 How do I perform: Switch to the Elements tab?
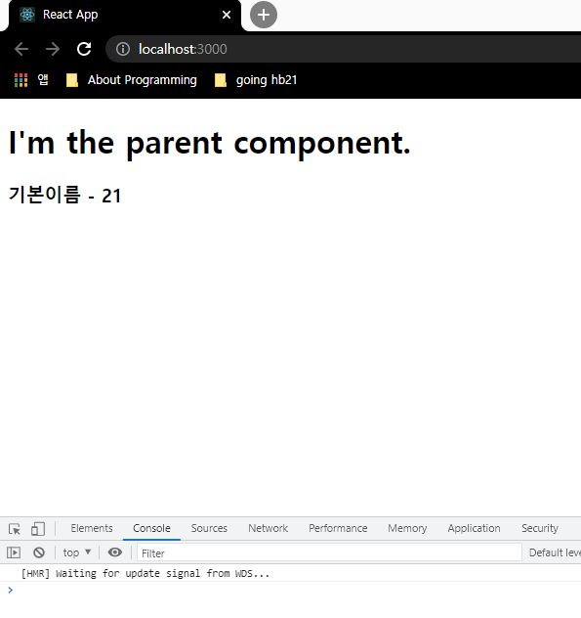[92, 528]
